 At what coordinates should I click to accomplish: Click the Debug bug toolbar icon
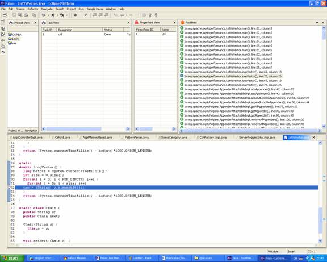(44, 15)
